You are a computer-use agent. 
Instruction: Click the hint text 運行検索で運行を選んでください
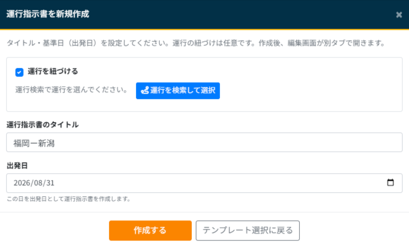point(71,90)
